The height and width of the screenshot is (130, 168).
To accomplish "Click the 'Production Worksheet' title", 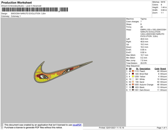I will pyautogui.click(x=17, y=3).
